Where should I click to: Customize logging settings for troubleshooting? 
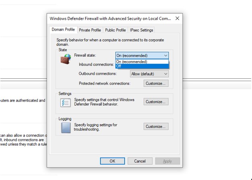point(156,127)
